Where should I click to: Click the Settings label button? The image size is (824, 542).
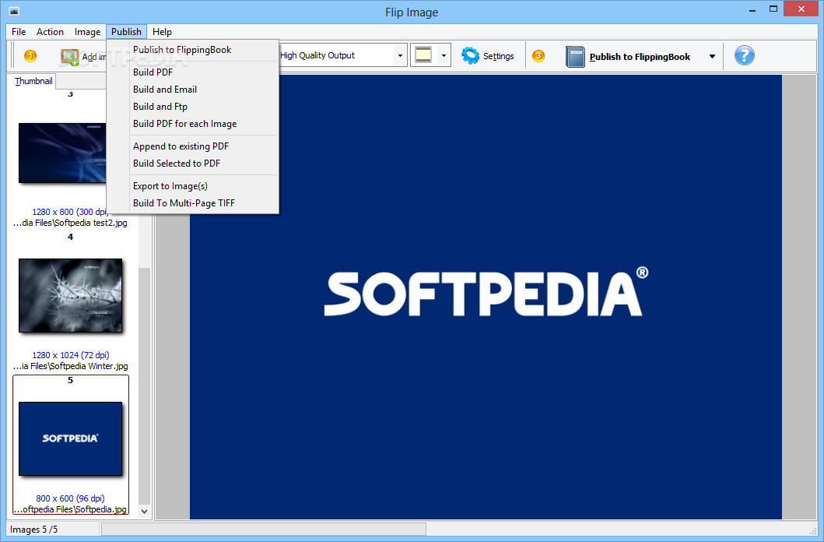[x=498, y=56]
